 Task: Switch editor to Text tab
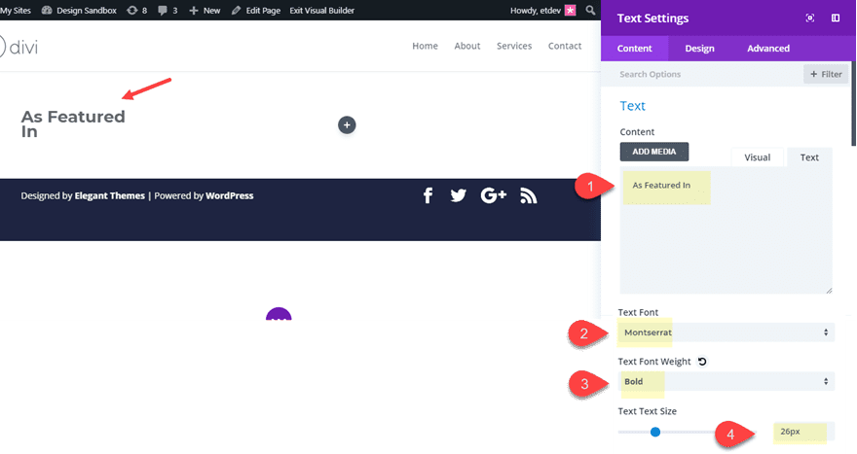click(x=809, y=157)
